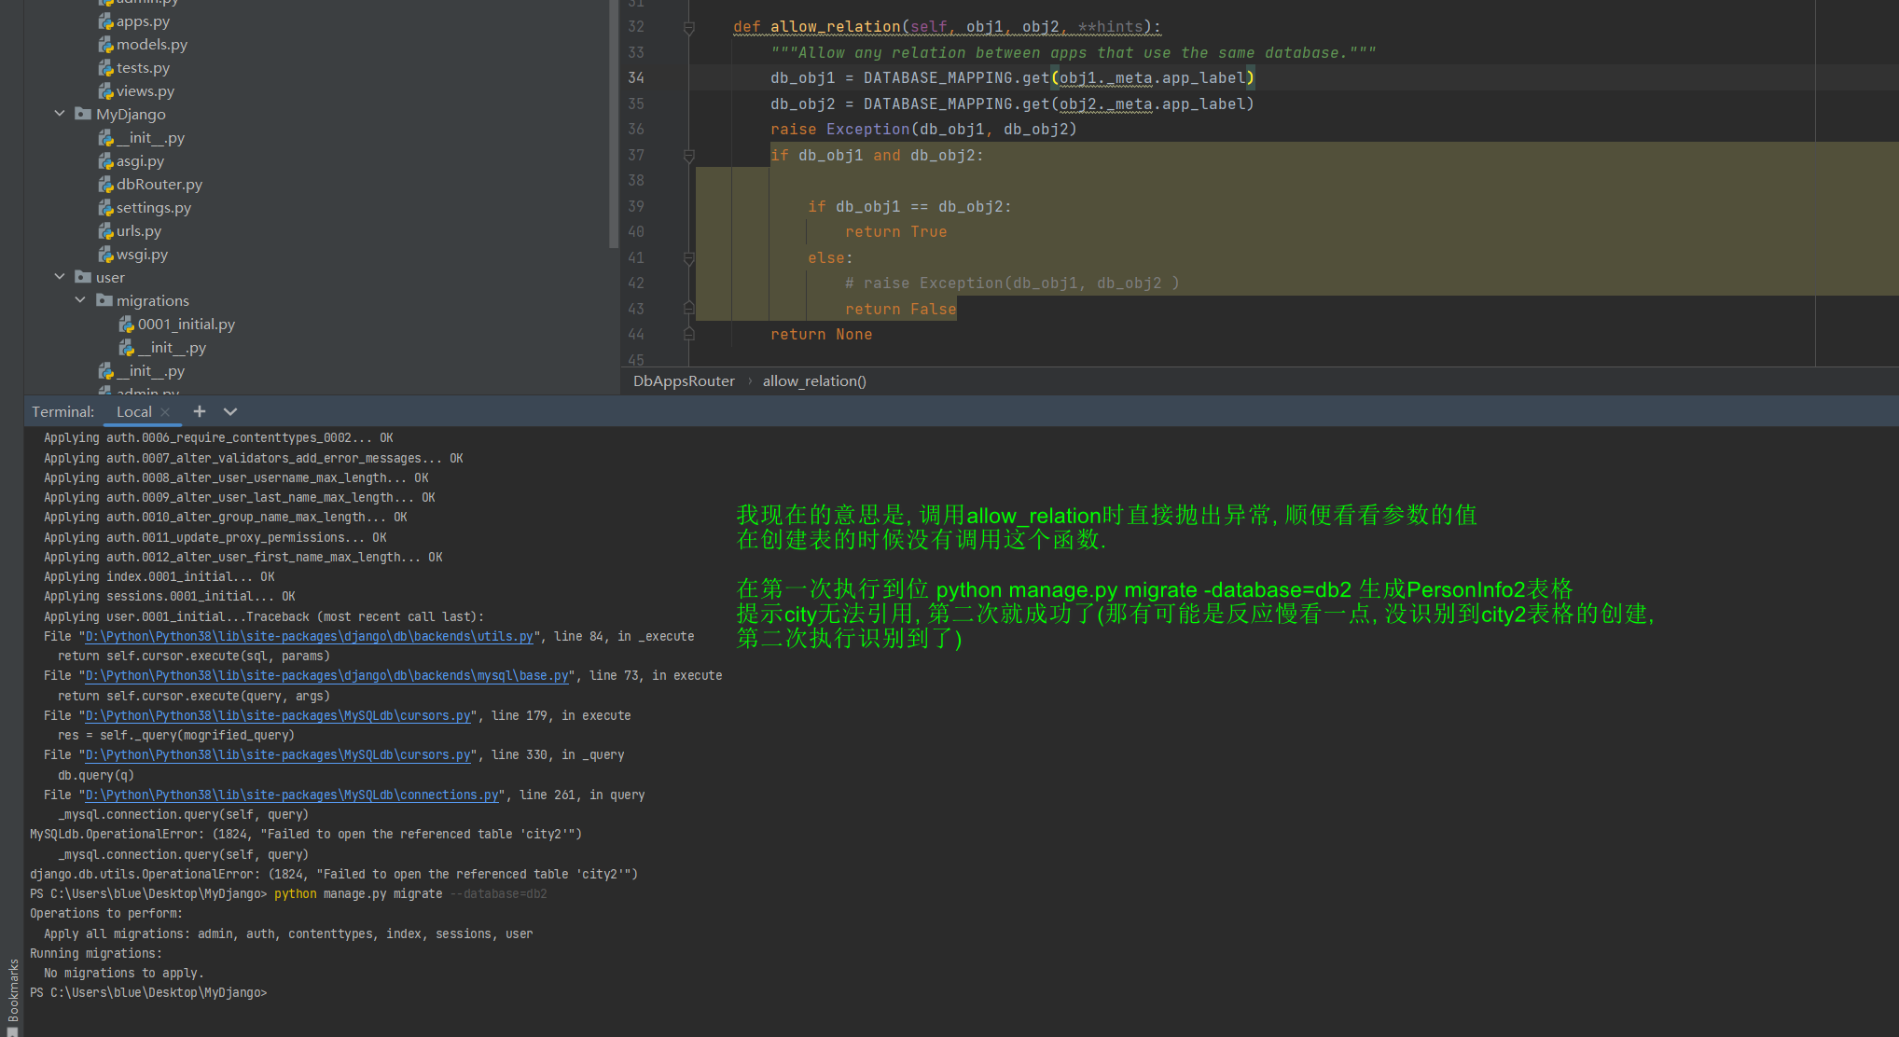Fold the allow_relation function at line 32

tap(689, 28)
